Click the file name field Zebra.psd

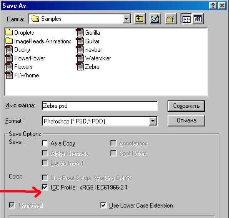[100, 106]
